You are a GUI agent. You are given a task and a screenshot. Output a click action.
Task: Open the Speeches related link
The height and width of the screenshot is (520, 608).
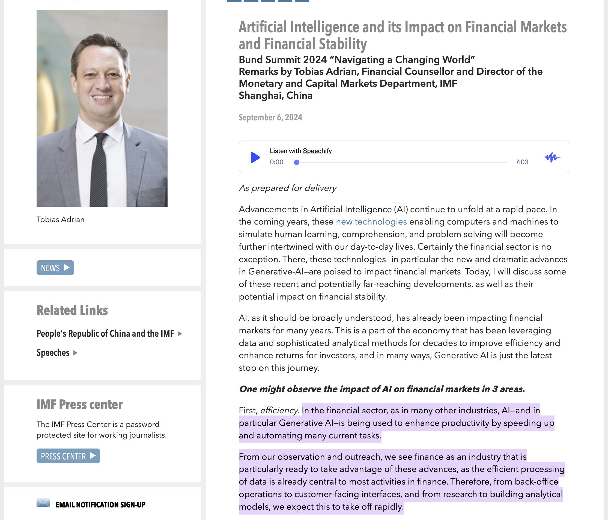point(53,352)
